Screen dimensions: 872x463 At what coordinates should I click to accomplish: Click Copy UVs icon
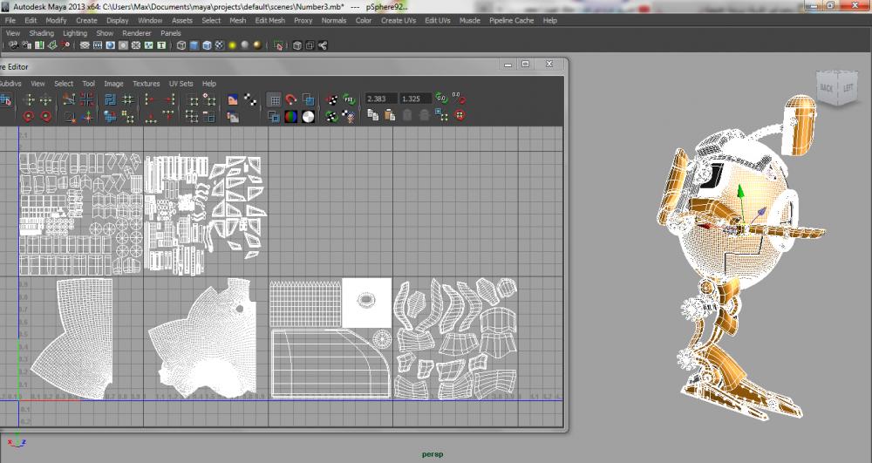coord(372,116)
